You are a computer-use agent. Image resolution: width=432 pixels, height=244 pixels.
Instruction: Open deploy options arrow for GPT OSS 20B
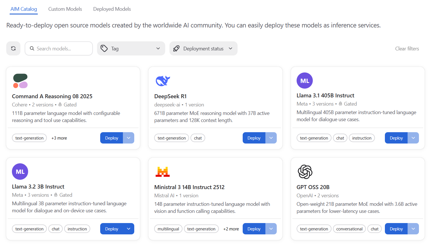tap(413, 229)
